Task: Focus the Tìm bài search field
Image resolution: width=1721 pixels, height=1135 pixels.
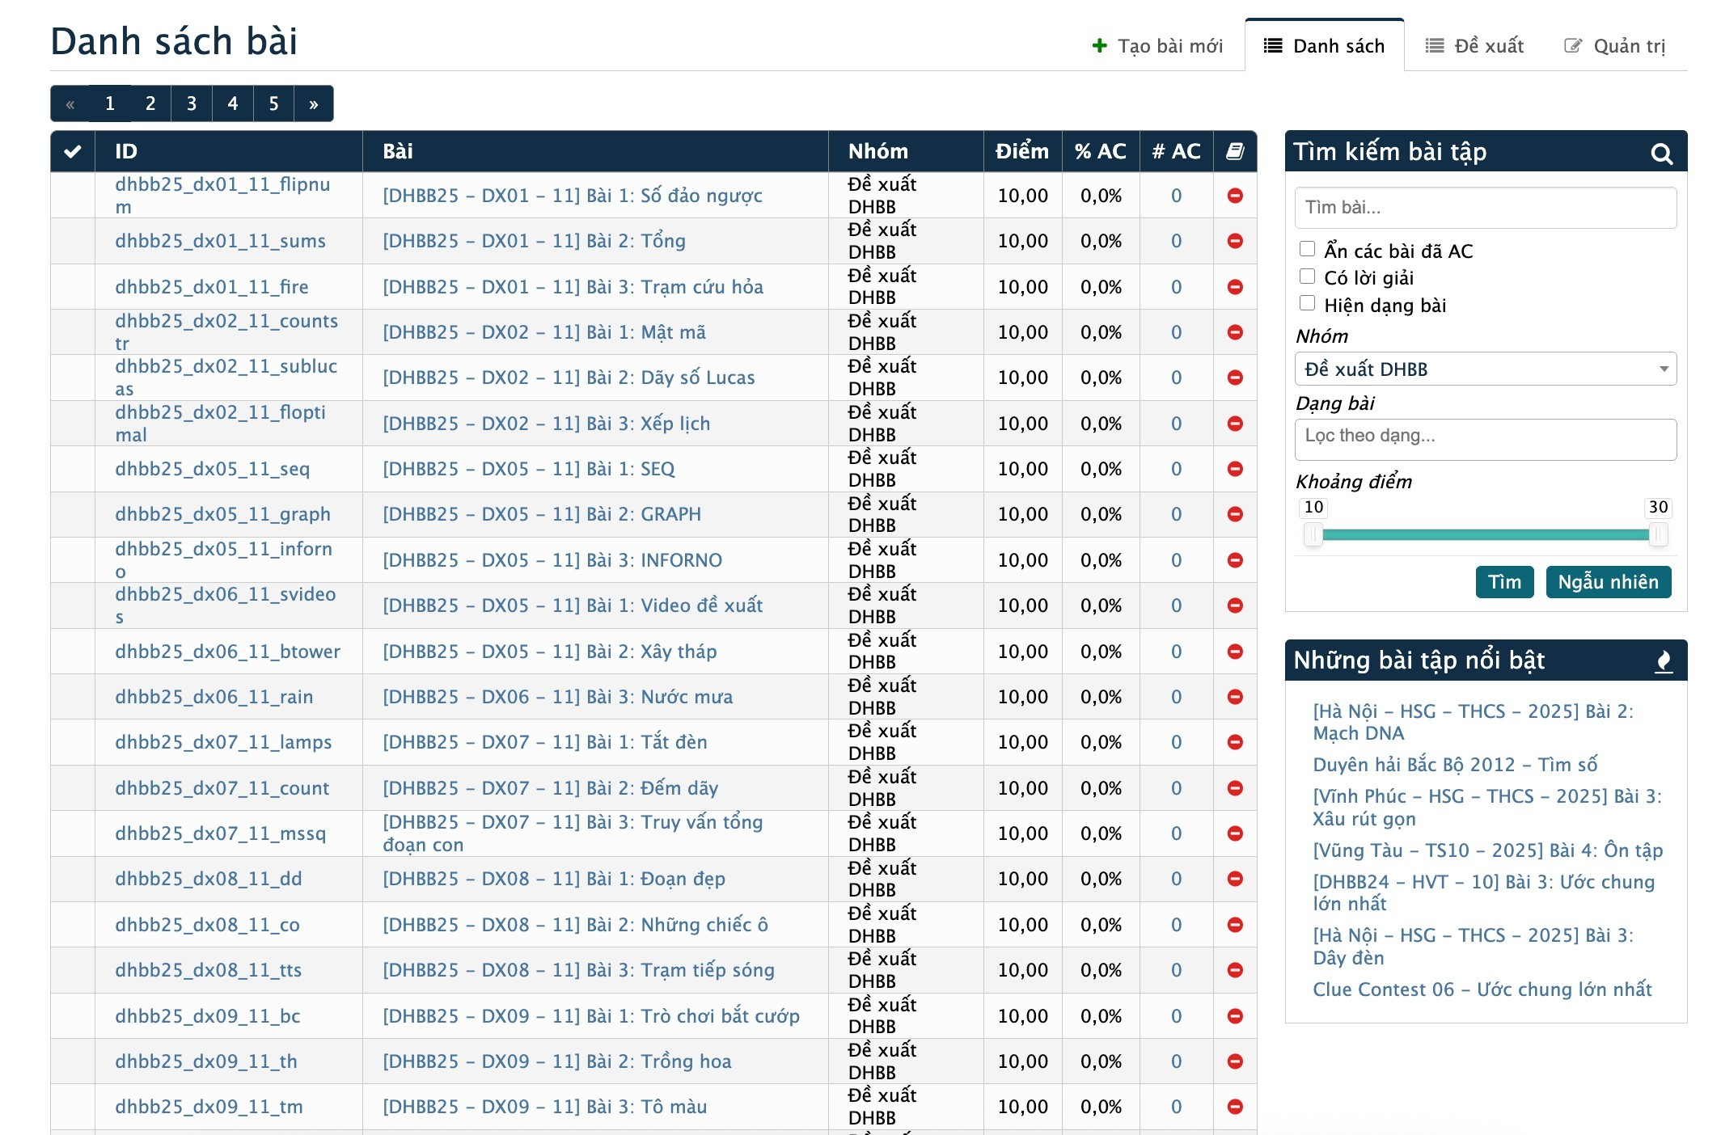Action: pyautogui.click(x=1485, y=208)
